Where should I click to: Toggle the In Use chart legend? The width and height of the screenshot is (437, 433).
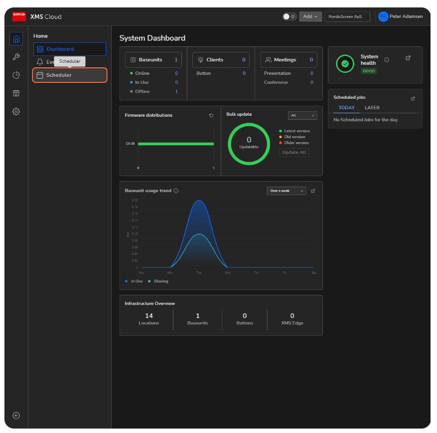point(134,281)
